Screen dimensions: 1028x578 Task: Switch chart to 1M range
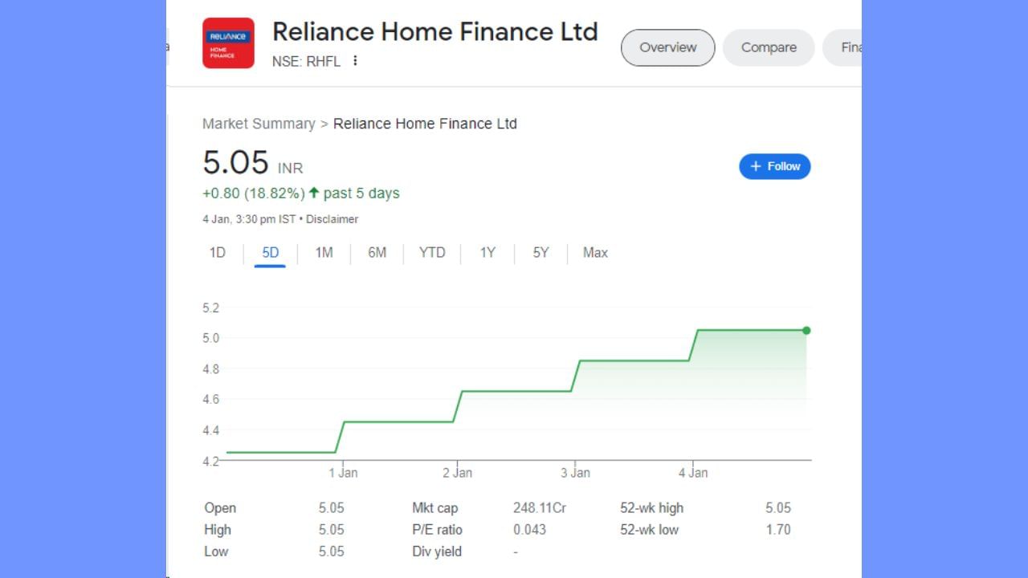pos(324,253)
